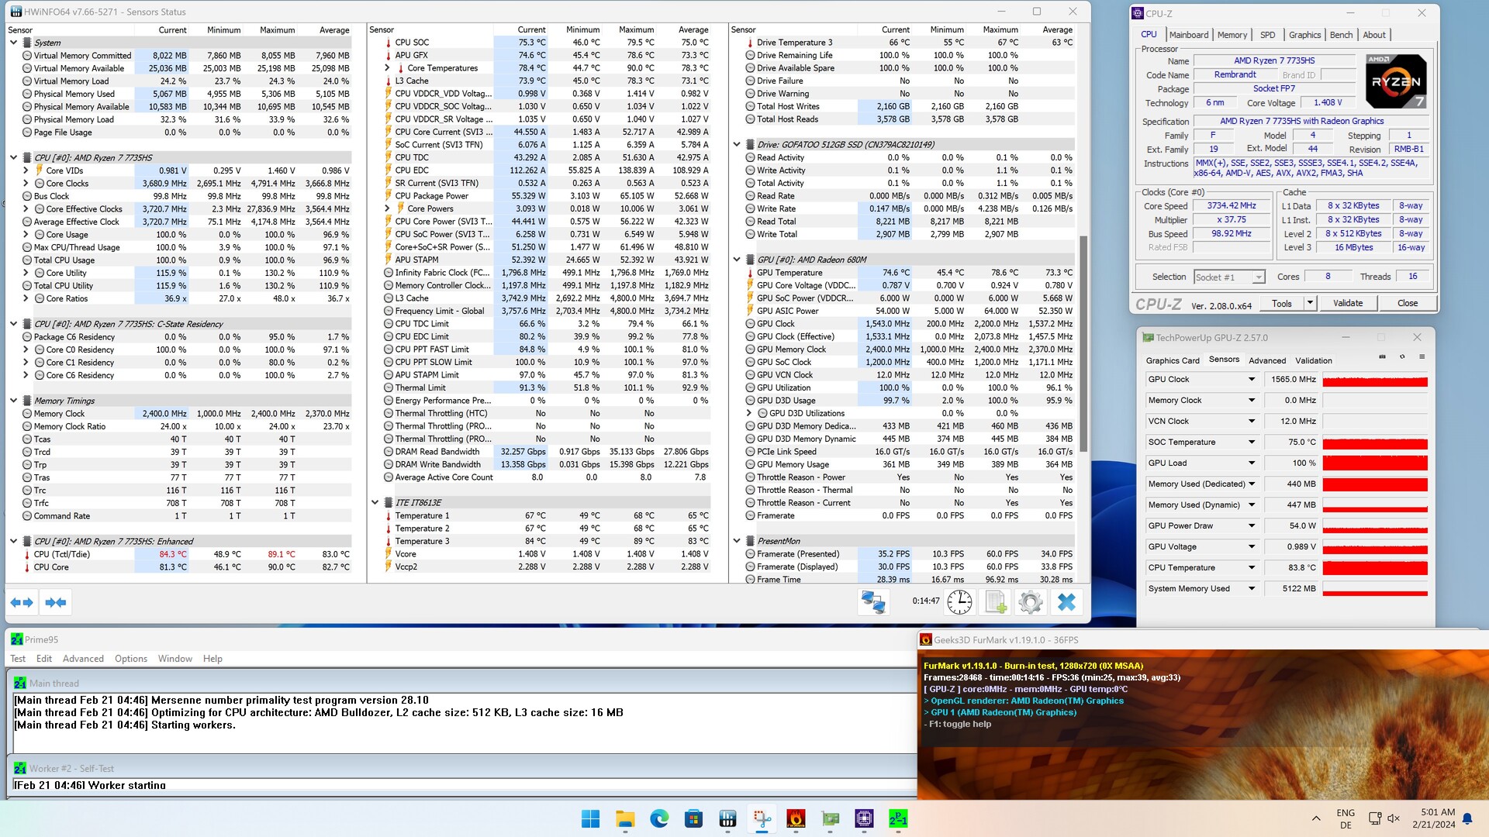Viewport: 1489px width, 837px height.
Task: Switch to the CPU-Z Memory tab
Action: 1232,35
